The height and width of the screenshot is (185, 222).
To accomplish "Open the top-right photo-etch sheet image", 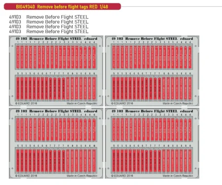I will point(152,71).
